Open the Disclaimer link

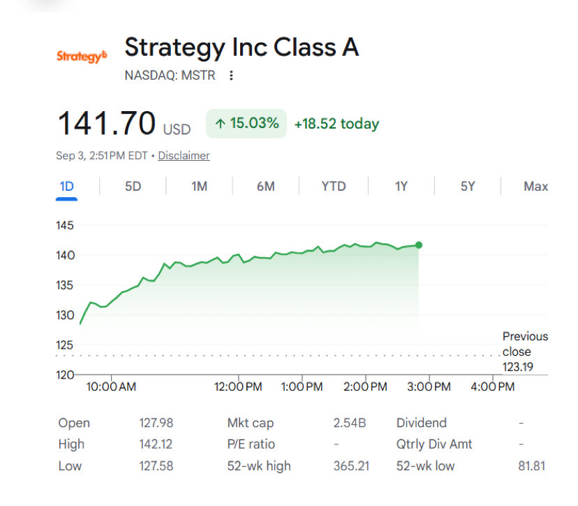184,155
